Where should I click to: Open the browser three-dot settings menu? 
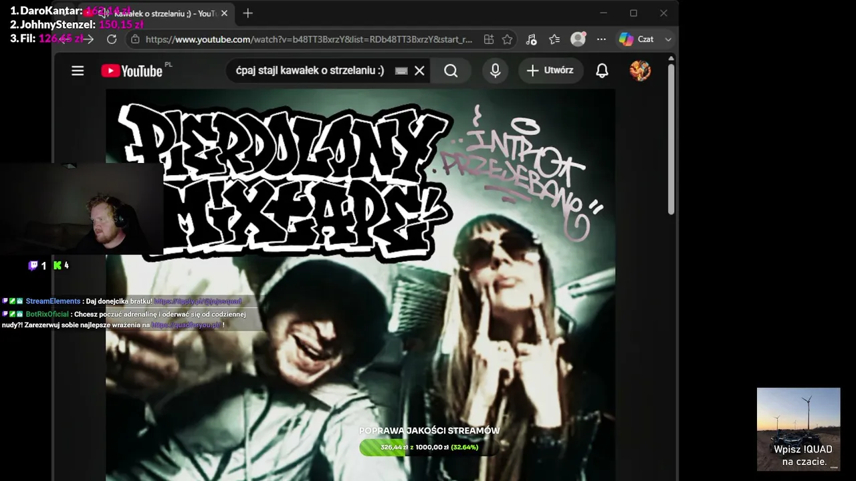tap(602, 39)
